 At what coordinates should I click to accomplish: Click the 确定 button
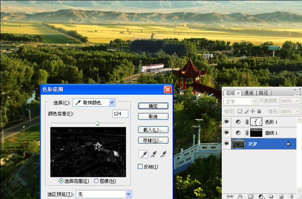tap(153, 106)
